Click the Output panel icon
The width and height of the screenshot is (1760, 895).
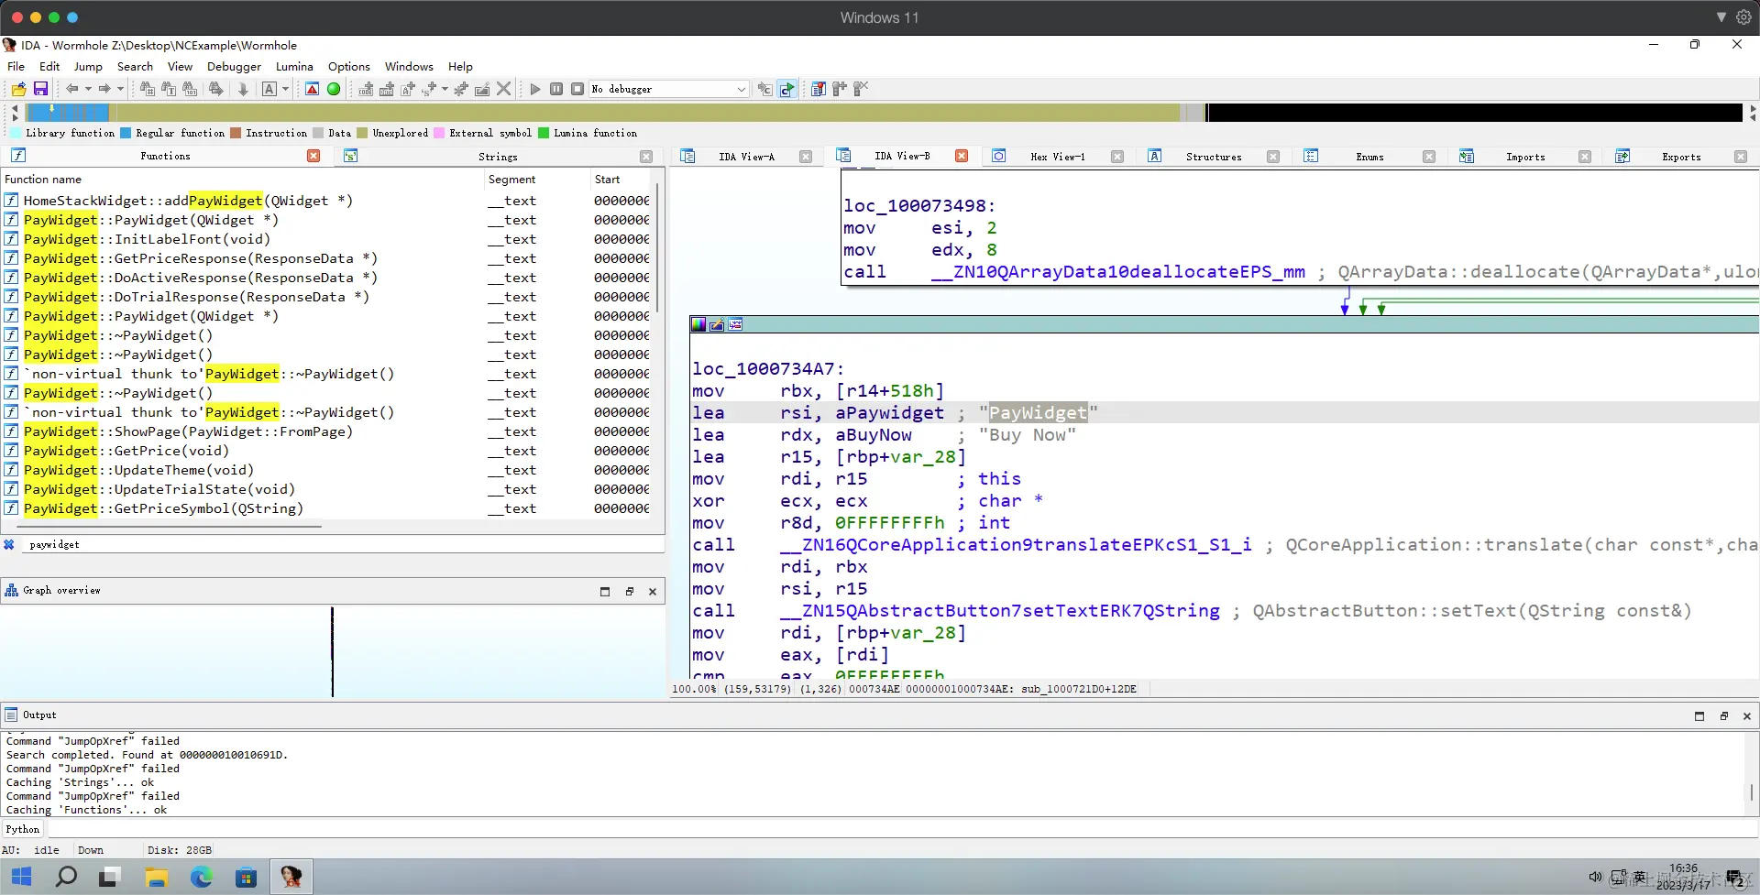point(11,715)
